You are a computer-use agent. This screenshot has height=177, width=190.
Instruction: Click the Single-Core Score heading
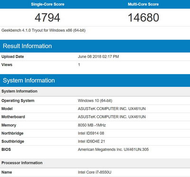point(47,4)
